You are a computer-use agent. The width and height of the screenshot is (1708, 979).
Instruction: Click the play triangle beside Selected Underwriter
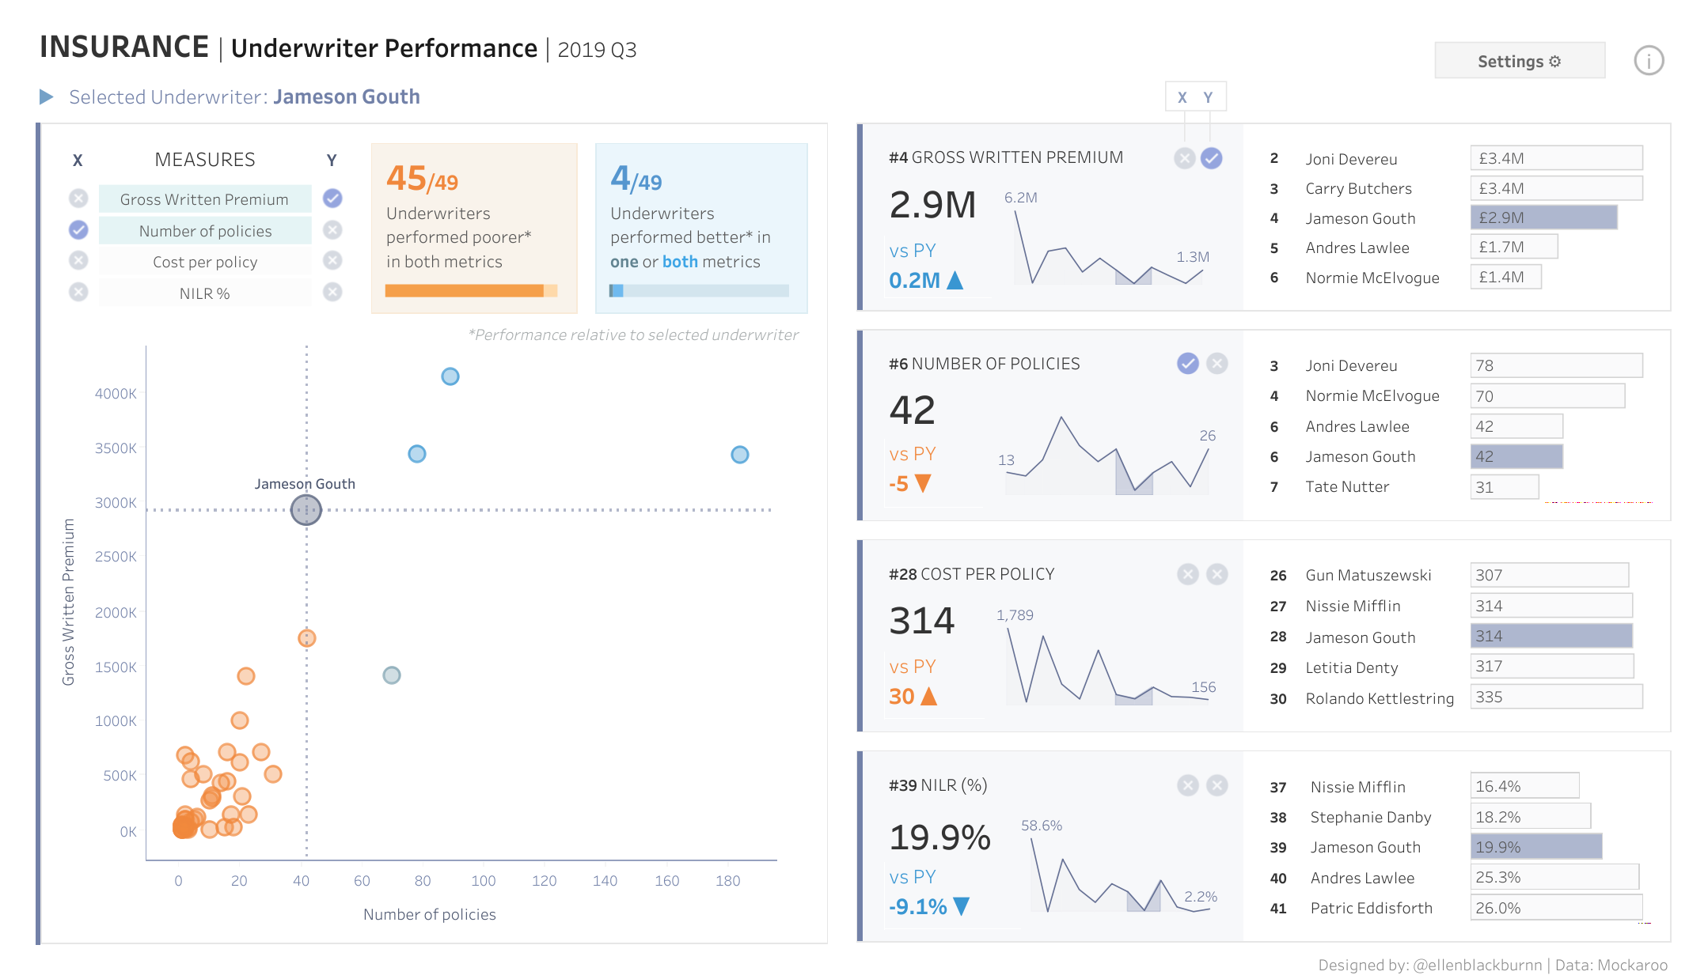tap(46, 96)
